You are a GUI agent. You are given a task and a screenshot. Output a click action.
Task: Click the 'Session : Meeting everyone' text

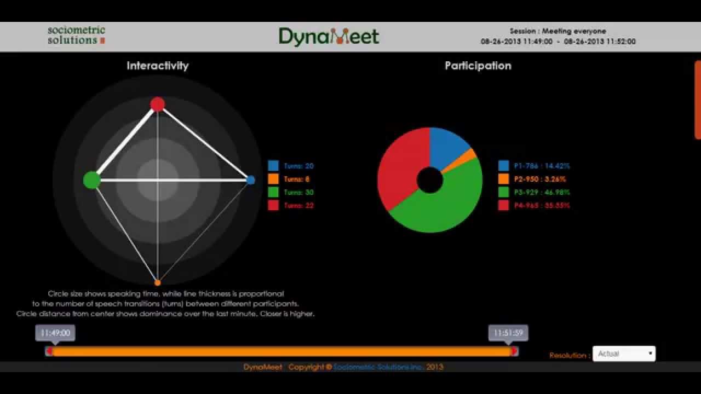[558, 31]
